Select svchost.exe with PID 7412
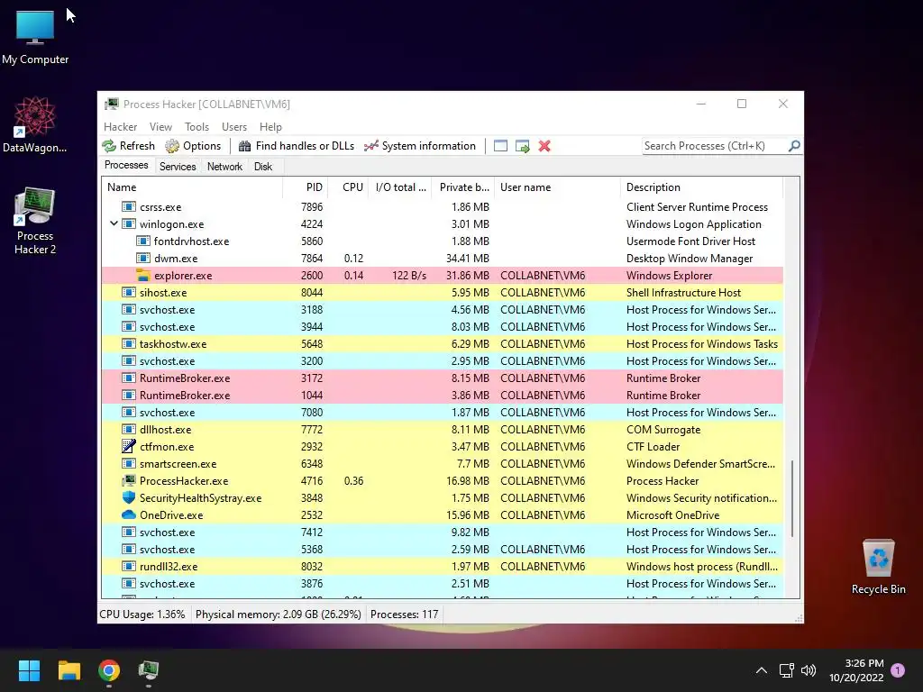 (x=443, y=532)
